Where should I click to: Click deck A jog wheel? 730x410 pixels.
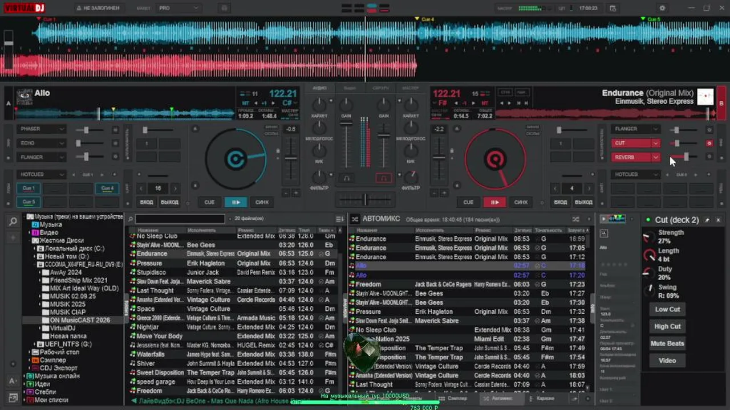point(235,158)
